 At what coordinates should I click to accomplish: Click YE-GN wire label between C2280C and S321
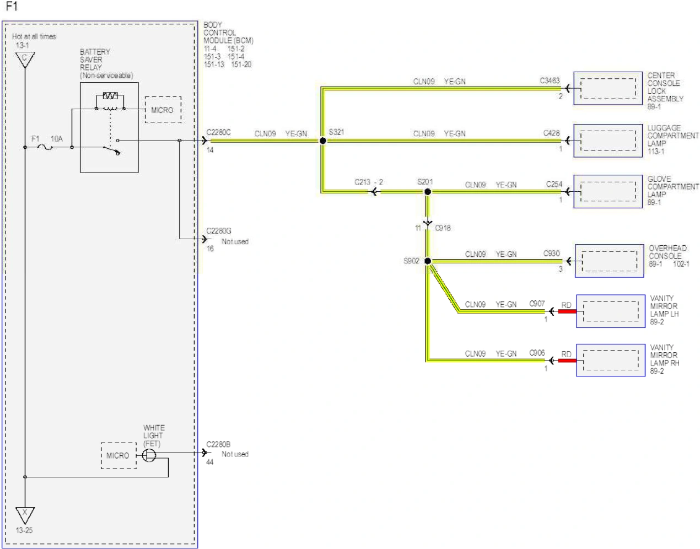[296, 133]
